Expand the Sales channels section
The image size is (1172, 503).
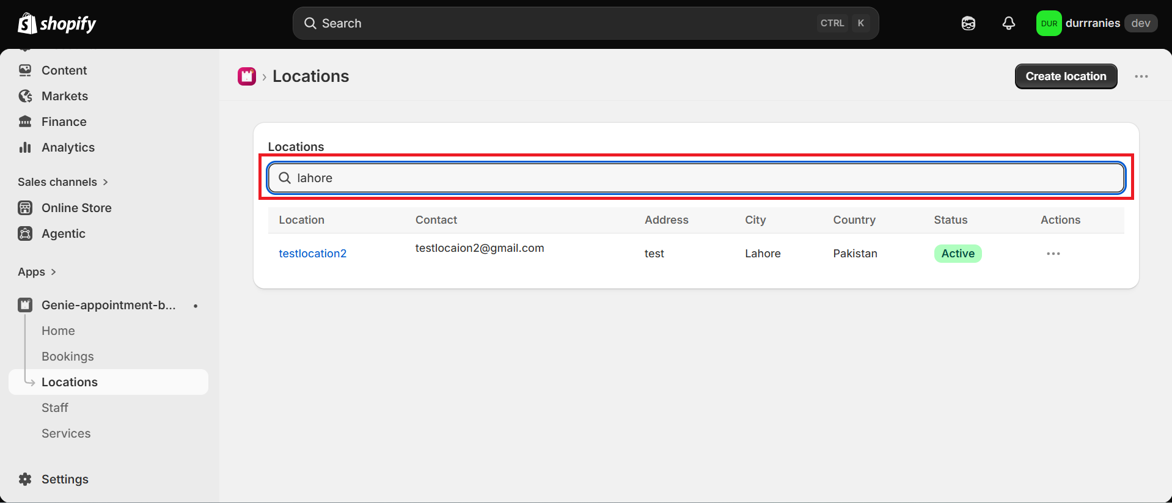pyautogui.click(x=63, y=182)
